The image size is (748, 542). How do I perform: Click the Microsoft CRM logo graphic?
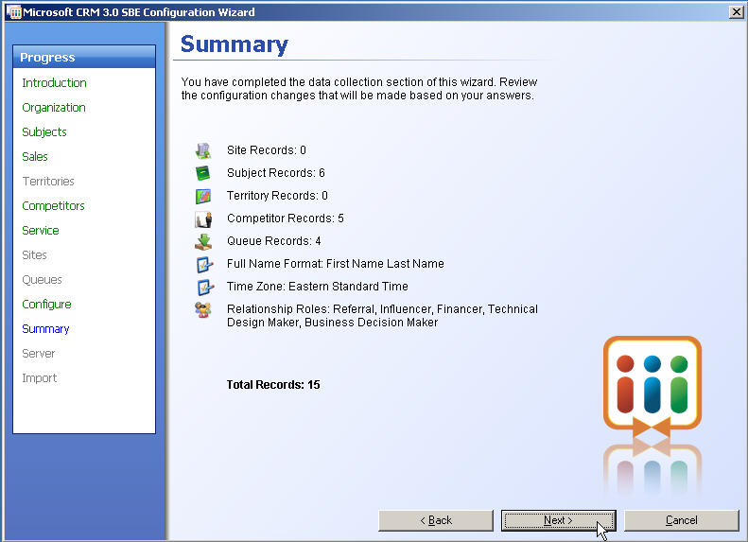[x=652, y=387]
